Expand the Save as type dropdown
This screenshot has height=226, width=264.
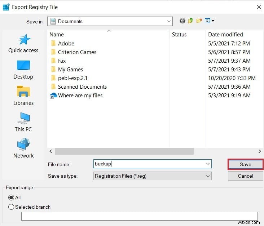[x=208, y=176]
